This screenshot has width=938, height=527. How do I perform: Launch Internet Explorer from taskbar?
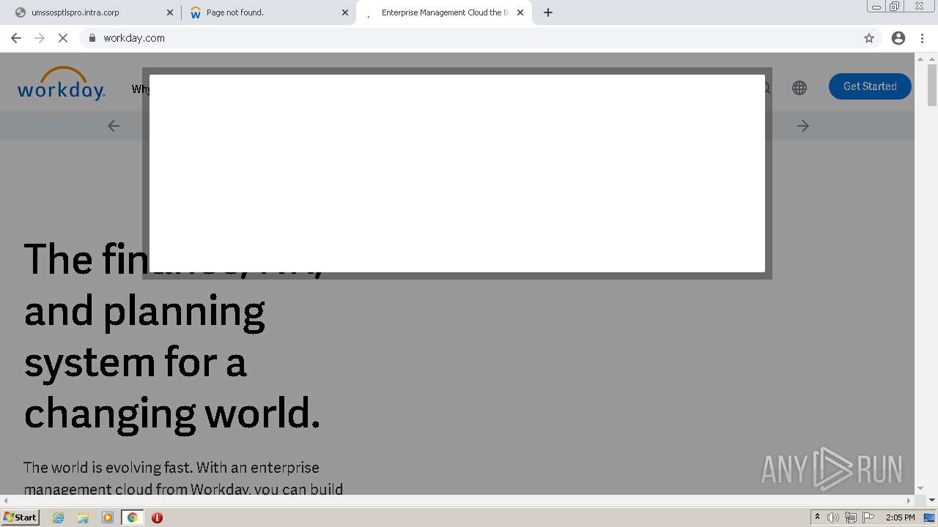59,517
